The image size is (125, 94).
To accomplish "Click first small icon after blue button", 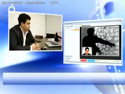I will tap(96, 61).
